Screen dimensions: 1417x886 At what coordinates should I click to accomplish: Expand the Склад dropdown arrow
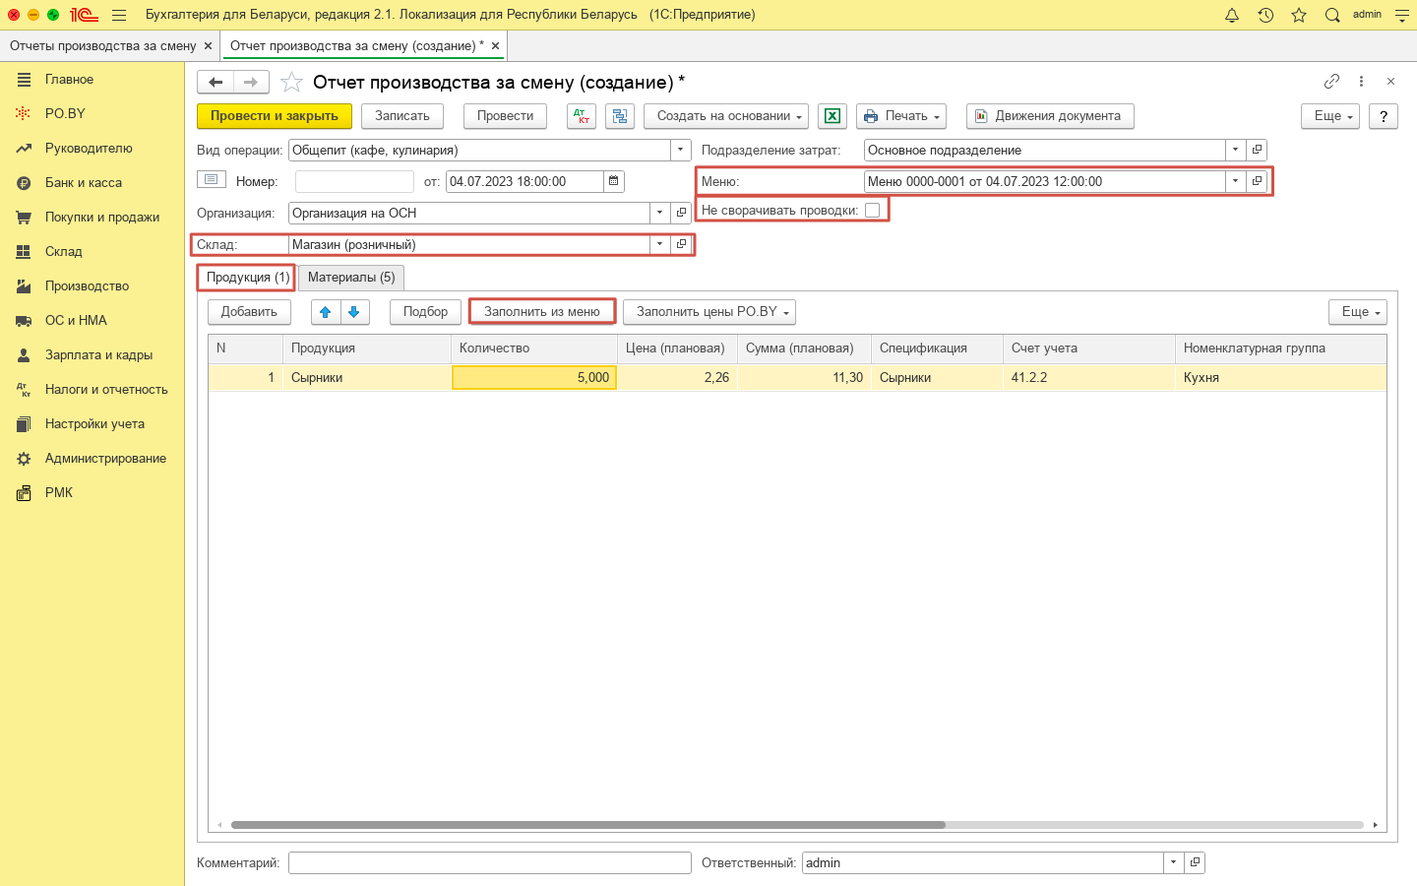click(x=659, y=244)
